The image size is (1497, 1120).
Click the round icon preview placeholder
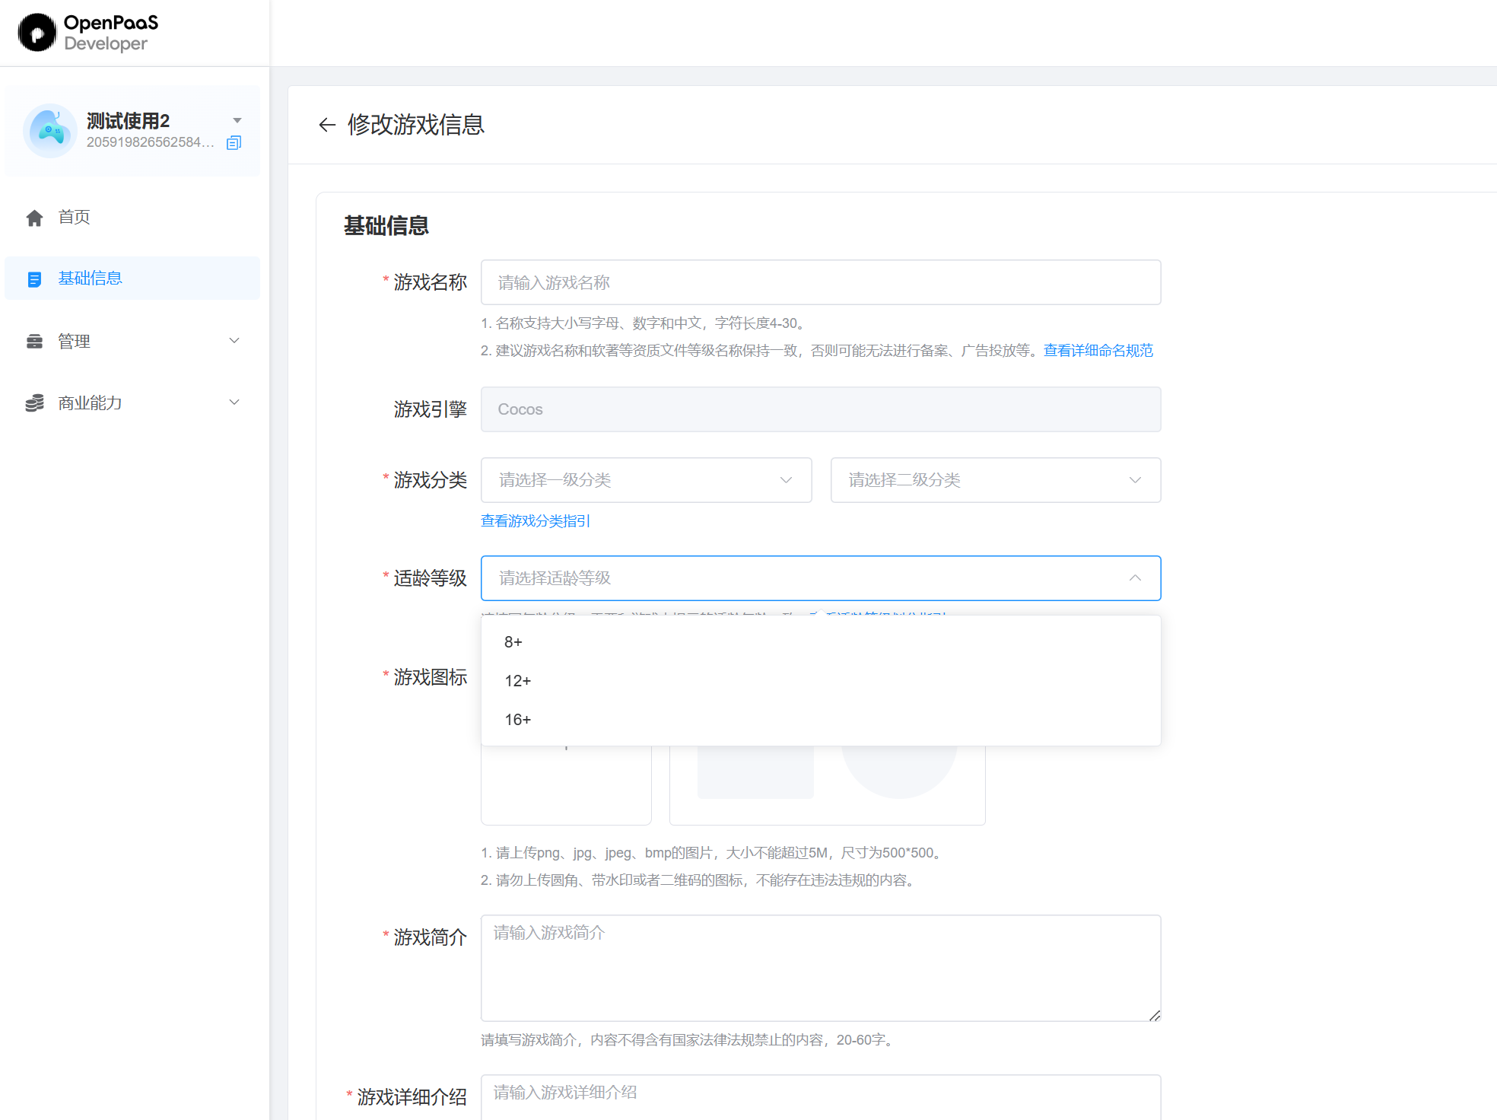pyautogui.click(x=899, y=772)
